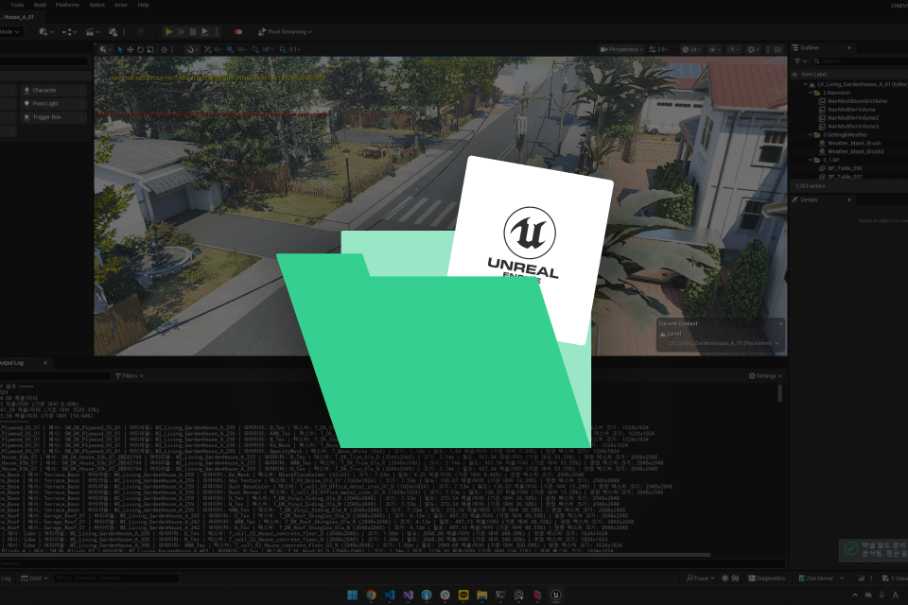Click Unreal Engine taskbar icon
This screenshot has height=605, width=908.
point(556,595)
